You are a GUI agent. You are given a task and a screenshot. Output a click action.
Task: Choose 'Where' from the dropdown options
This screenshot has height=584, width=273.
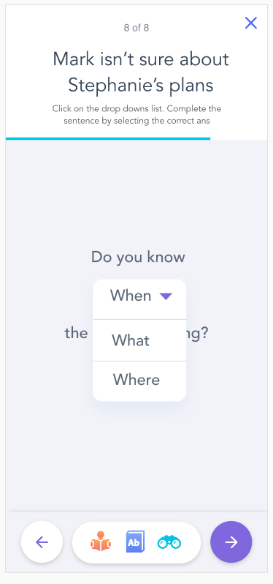pyautogui.click(x=139, y=381)
